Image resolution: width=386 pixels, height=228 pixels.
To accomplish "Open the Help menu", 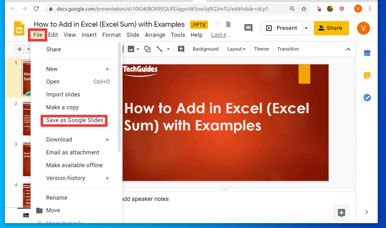I will (x=196, y=35).
